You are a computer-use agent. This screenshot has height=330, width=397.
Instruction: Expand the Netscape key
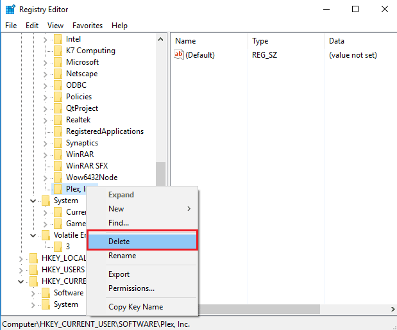click(x=46, y=74)
